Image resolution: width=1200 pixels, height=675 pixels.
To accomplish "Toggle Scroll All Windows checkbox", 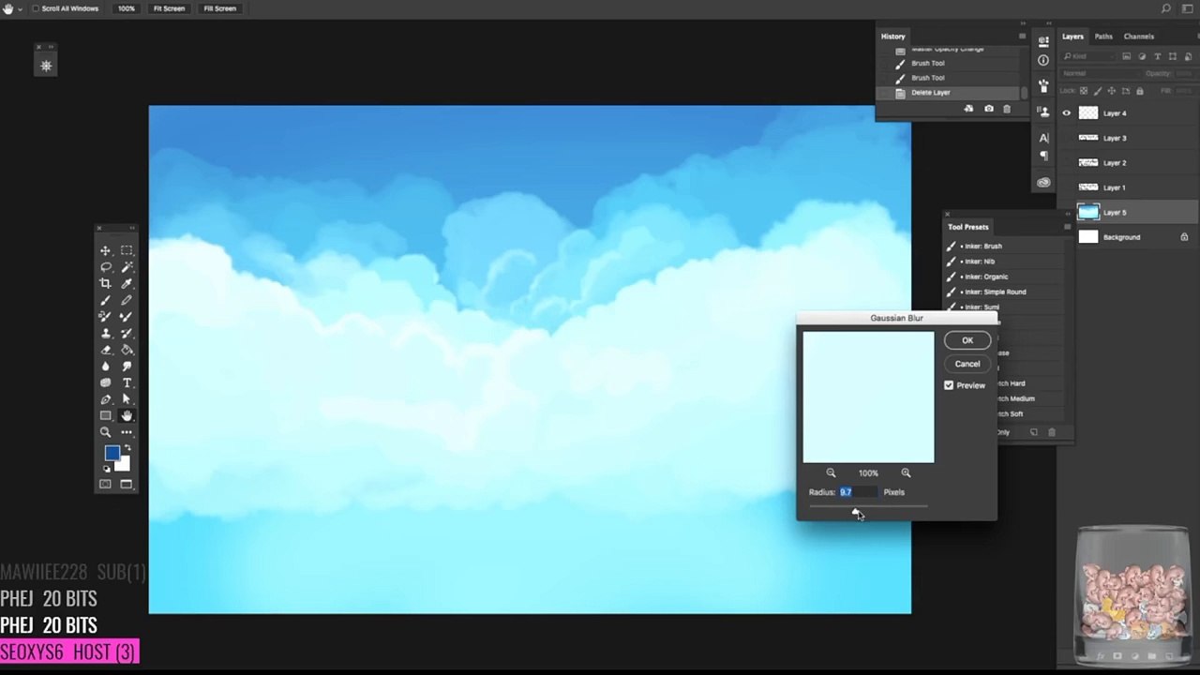I will pos(36,8).
